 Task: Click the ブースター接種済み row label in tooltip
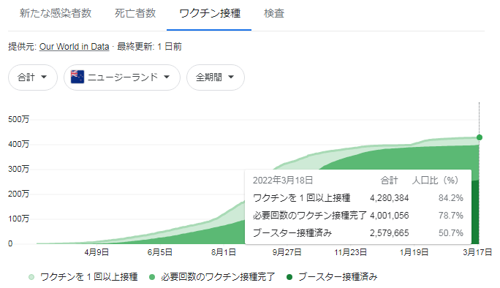pos(292,233)
